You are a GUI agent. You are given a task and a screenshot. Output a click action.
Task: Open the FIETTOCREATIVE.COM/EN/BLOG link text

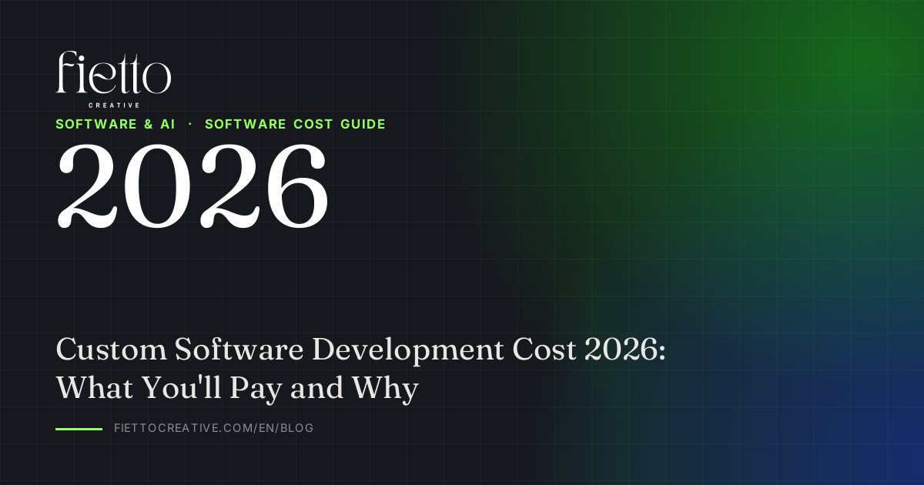tap(213, 428)
